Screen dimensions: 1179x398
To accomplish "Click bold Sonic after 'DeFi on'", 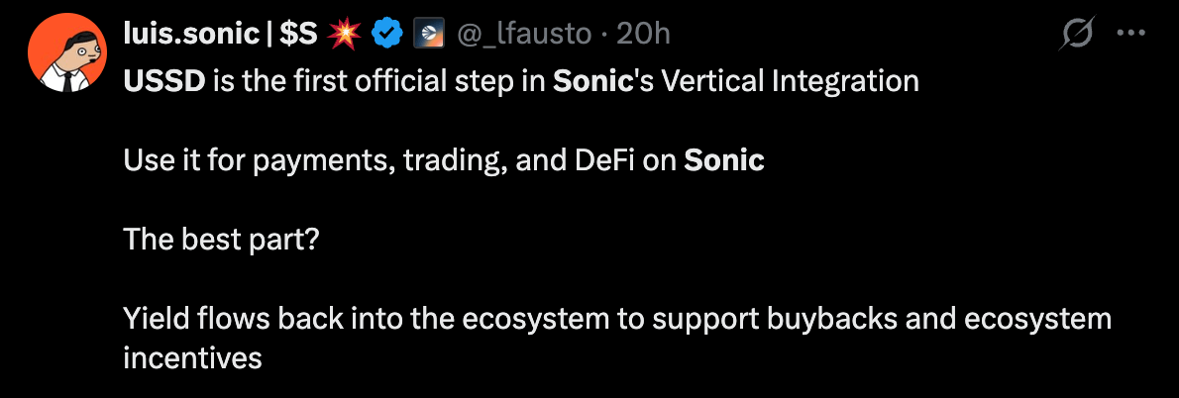I will pyautogui.click(x=724, y=159).
